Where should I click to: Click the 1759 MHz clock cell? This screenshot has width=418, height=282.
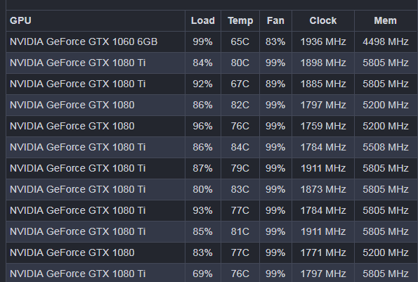[x=323, y=126]
